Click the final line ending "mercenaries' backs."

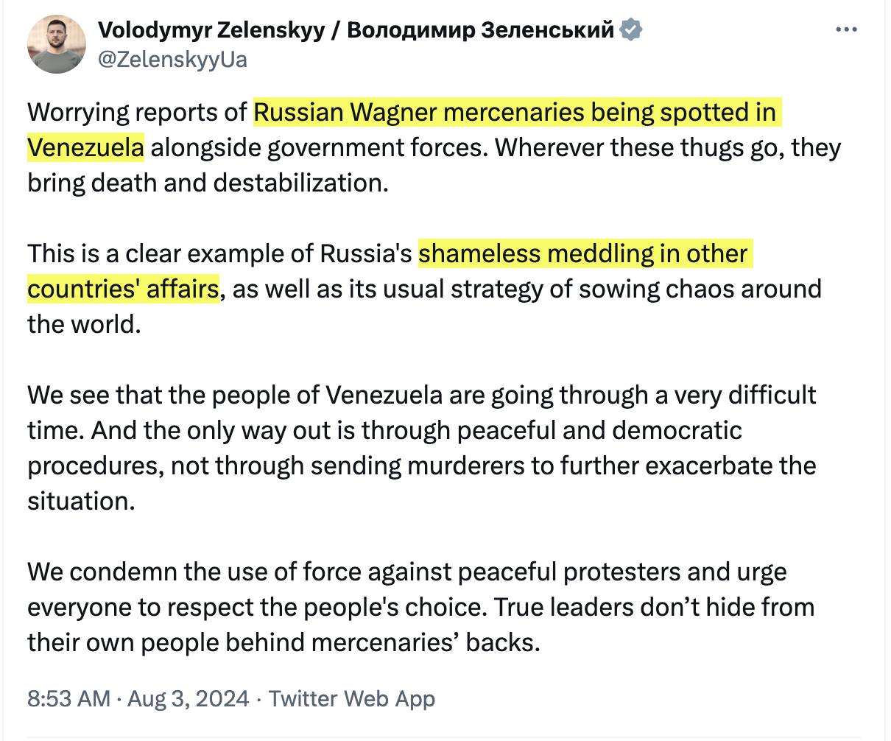coord(283,642)
